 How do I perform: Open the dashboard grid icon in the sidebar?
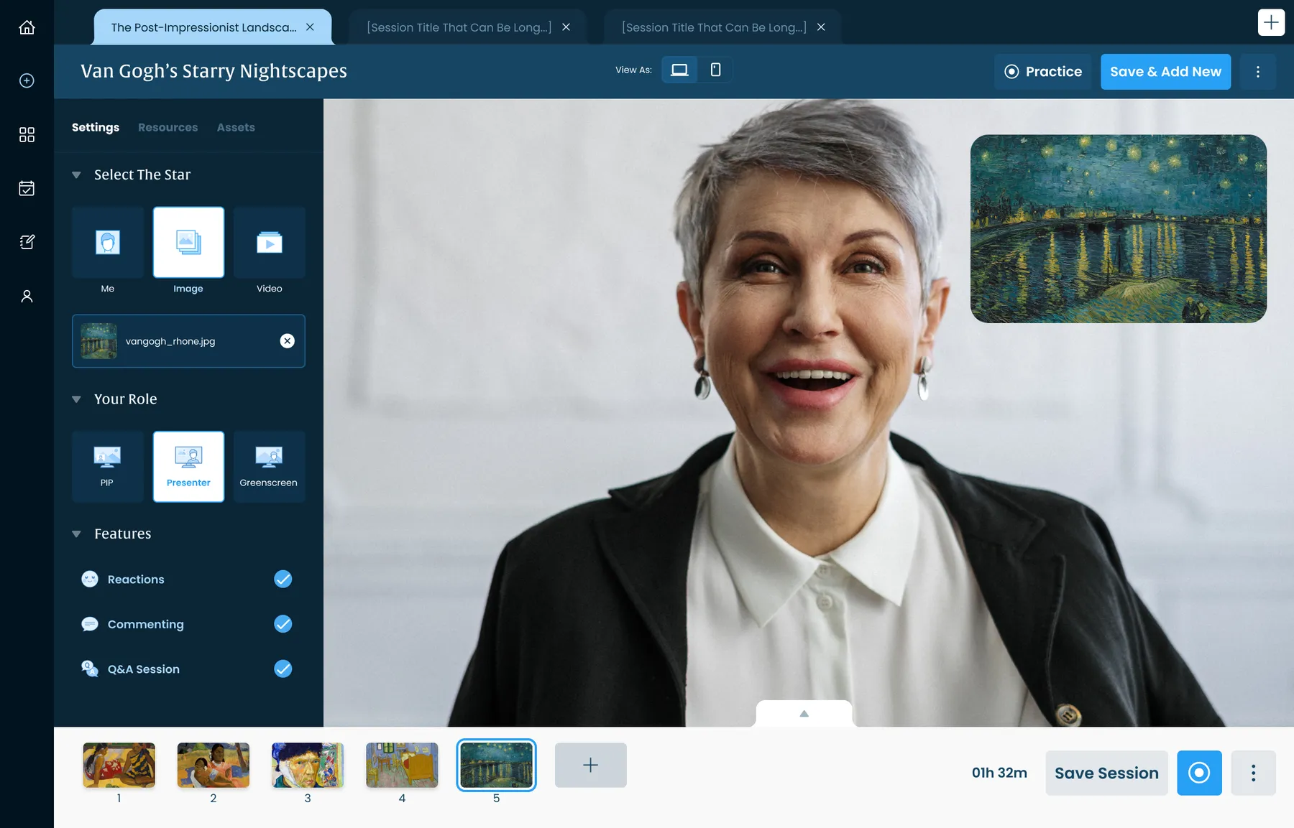[27, 134]
